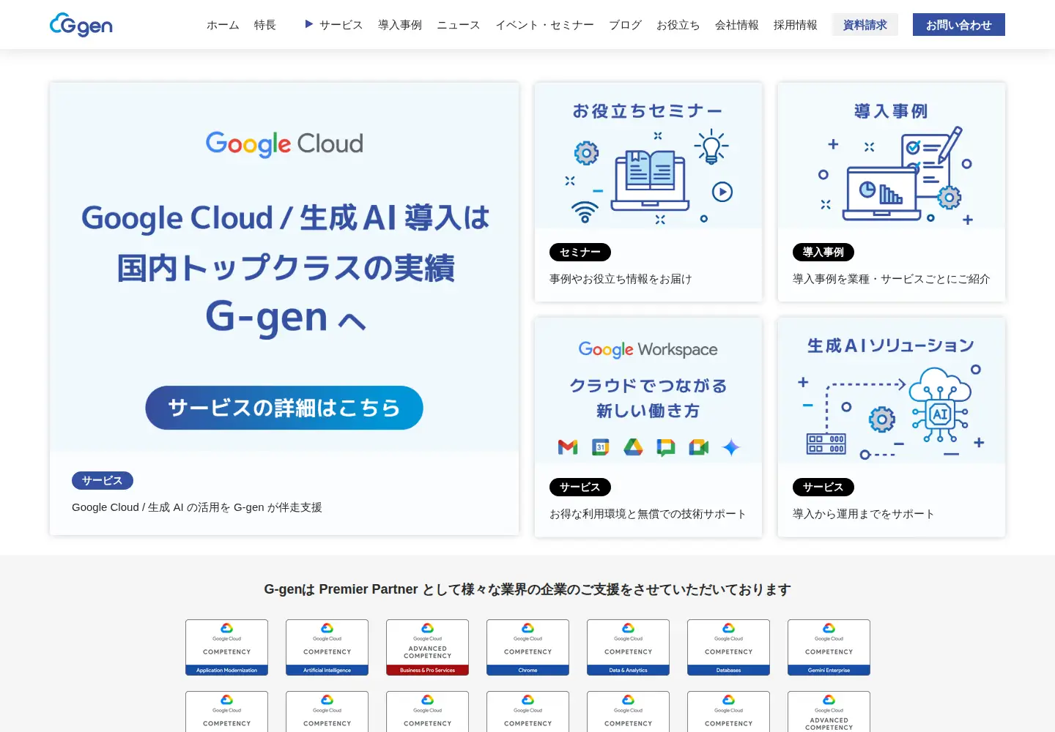Go to 導入事例 in the top navigation
The width and height of the screenshot is (1055, 732).
click(x=400, y=25)
